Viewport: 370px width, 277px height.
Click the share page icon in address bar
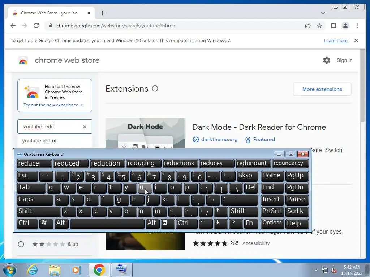tap(308, 26)
